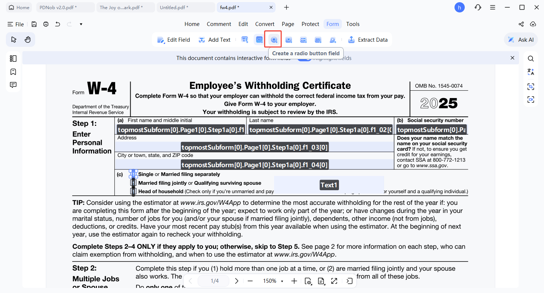Check the Single or Married filing separately box
This screenshot has height=293, width=544.
pos(133,174)
